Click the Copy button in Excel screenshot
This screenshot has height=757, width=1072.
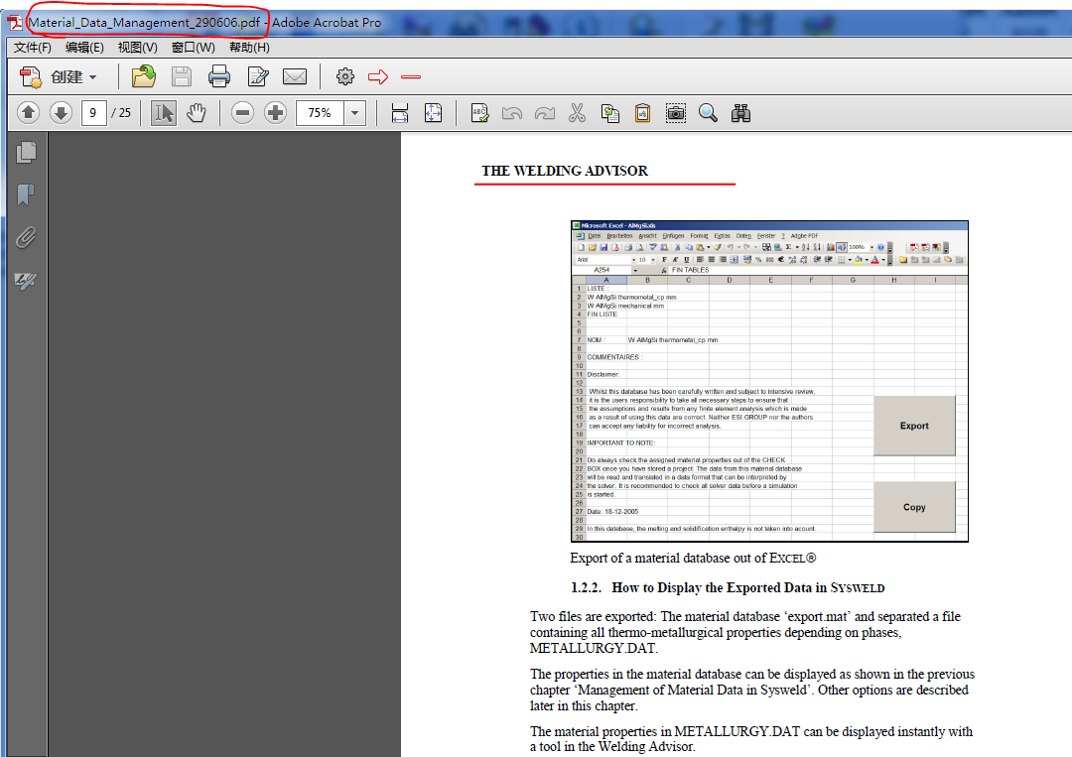tap(914, 507)
